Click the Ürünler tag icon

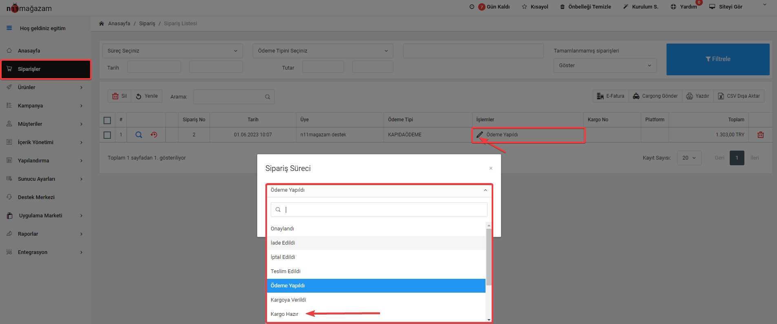[9, 87]
